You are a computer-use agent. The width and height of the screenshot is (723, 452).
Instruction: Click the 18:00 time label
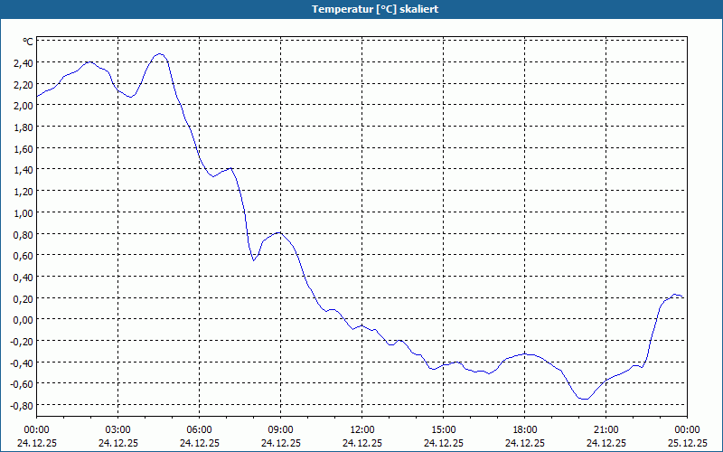(525, 430)
